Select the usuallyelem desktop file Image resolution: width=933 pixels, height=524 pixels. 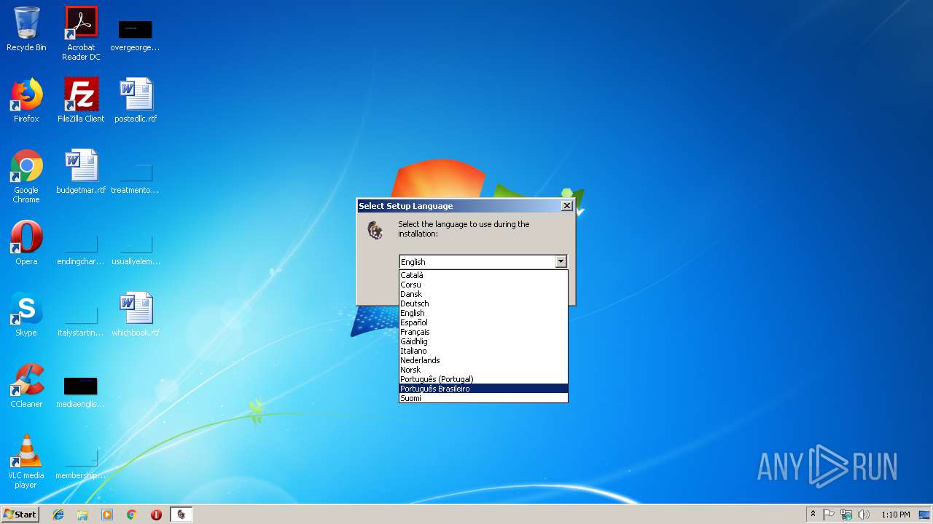(x=136, y=250)
